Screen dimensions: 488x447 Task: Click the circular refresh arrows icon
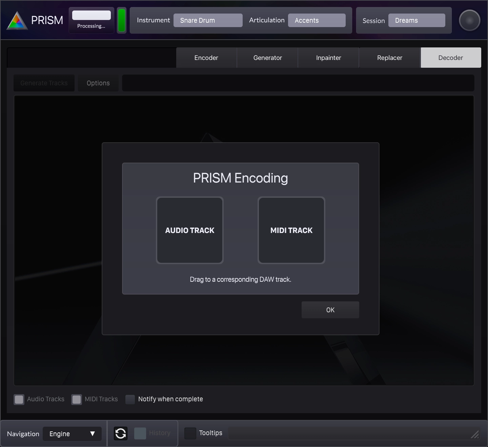coord(121,433)
